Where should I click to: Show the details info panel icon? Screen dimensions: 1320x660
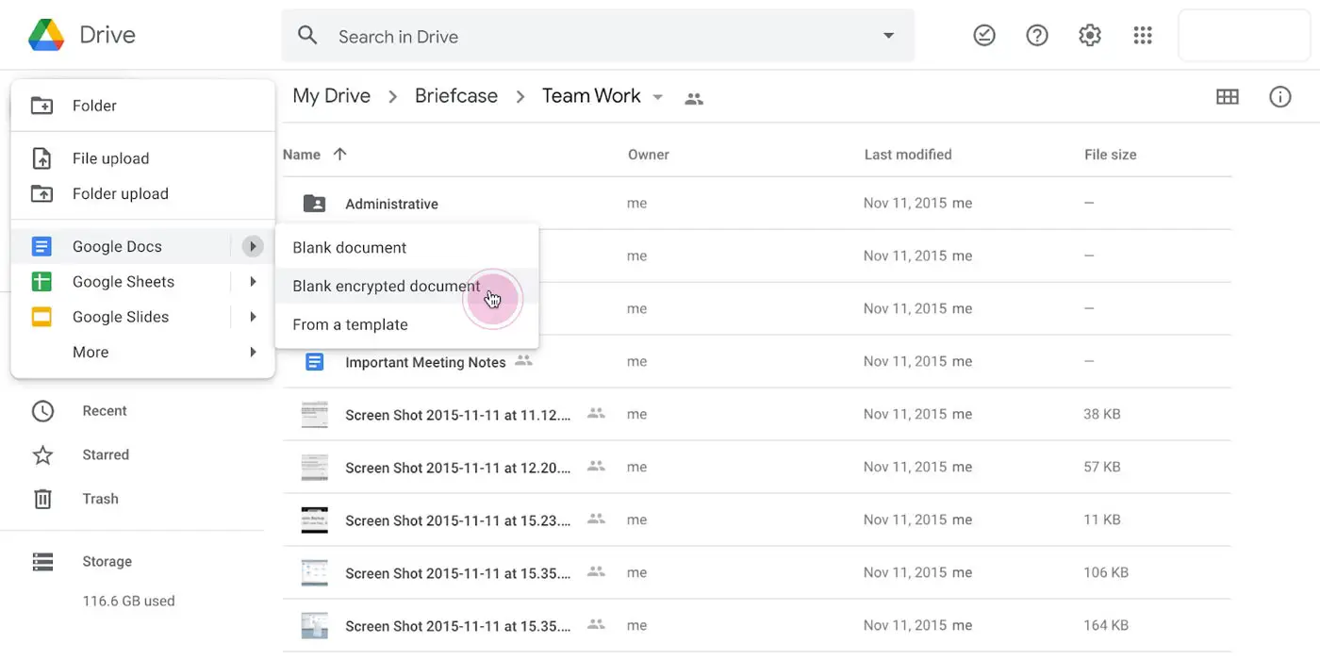click(1280, 96)
